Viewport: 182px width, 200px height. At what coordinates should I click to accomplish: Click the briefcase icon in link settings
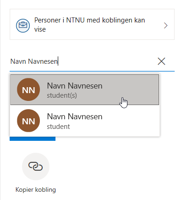tap(23, 26)
